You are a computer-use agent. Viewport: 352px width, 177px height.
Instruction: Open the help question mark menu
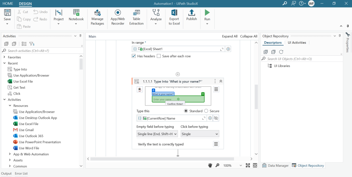[302, 3]
